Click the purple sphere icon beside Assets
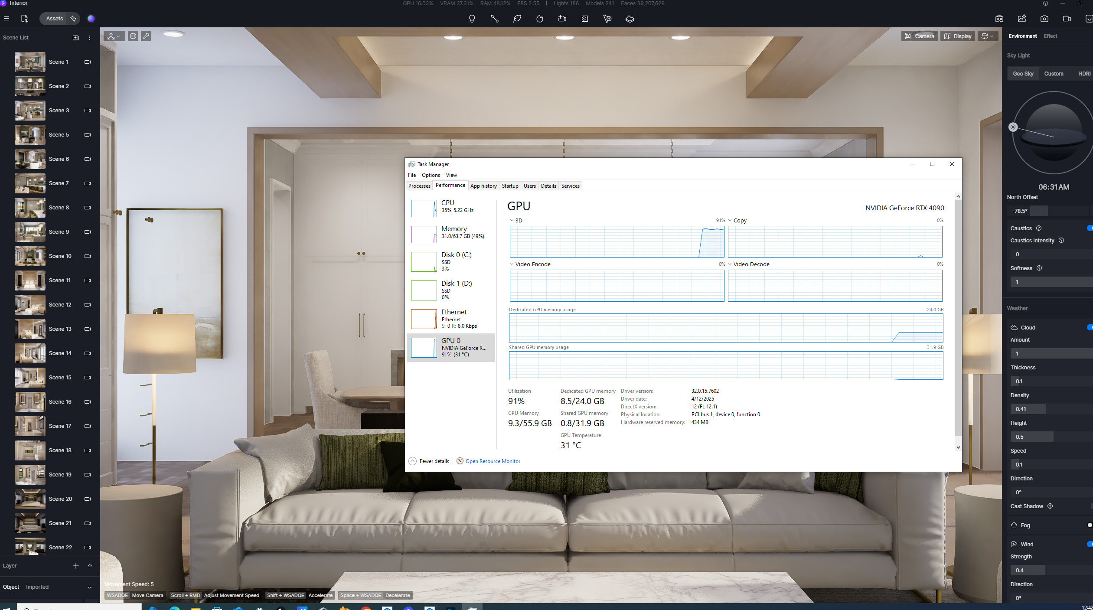Image resolution: width=1093 pixels, height=610 pixels. click(x=91, y=19)
